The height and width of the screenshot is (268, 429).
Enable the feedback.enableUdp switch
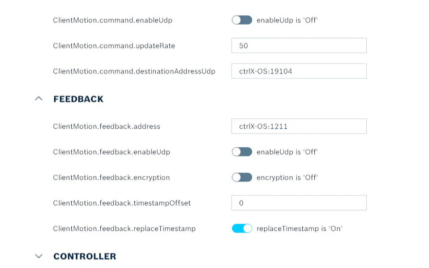(242, 151)
